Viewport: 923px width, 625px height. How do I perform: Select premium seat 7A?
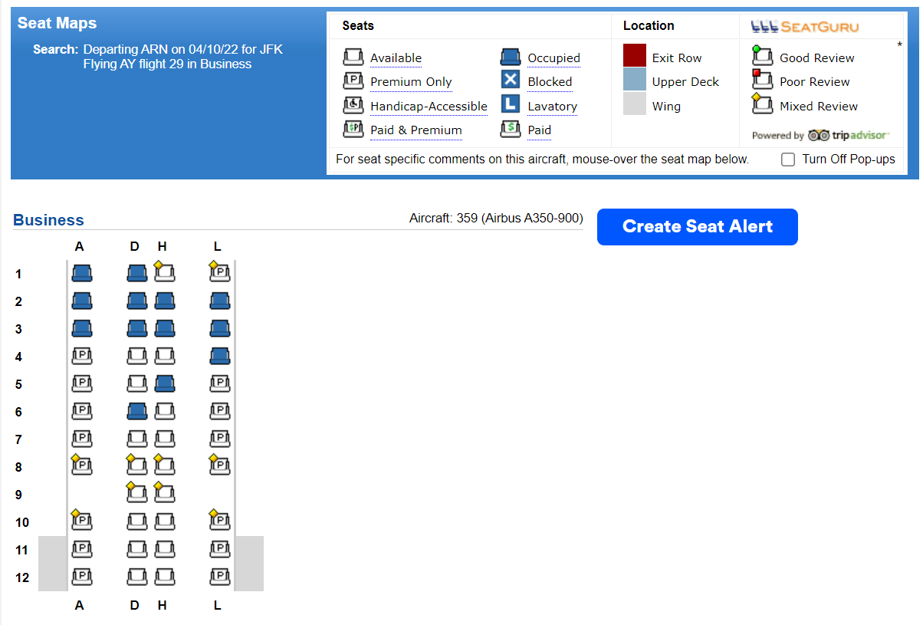(82, 439)
